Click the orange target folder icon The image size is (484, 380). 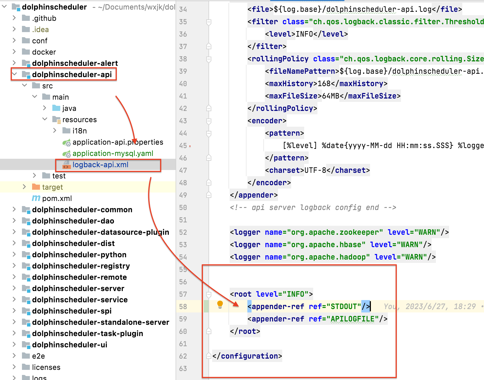pos(36,187)
